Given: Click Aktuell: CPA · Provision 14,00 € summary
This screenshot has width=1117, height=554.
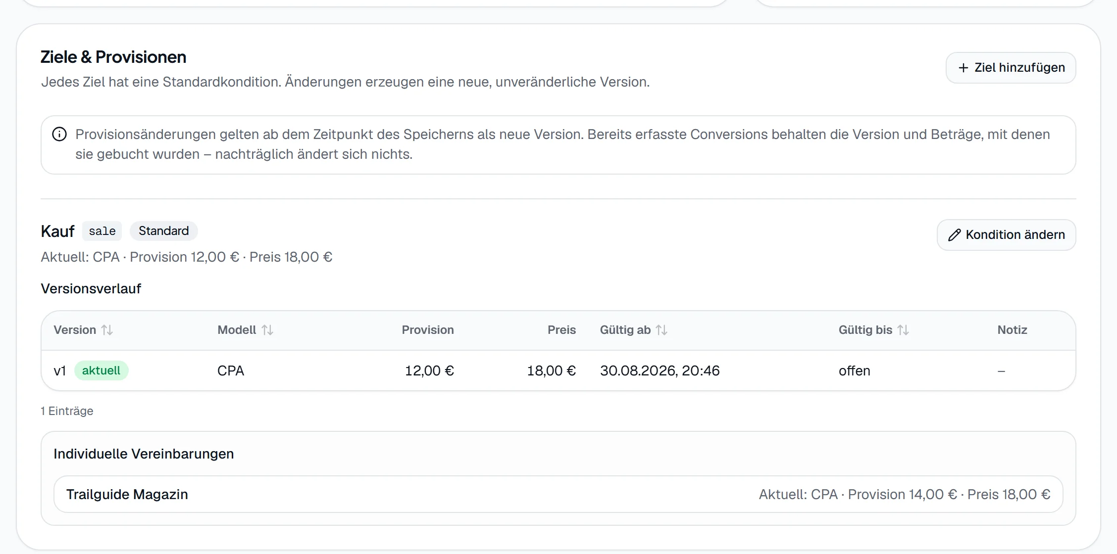Looking at the screenshot, I should (x=905, y=494).
